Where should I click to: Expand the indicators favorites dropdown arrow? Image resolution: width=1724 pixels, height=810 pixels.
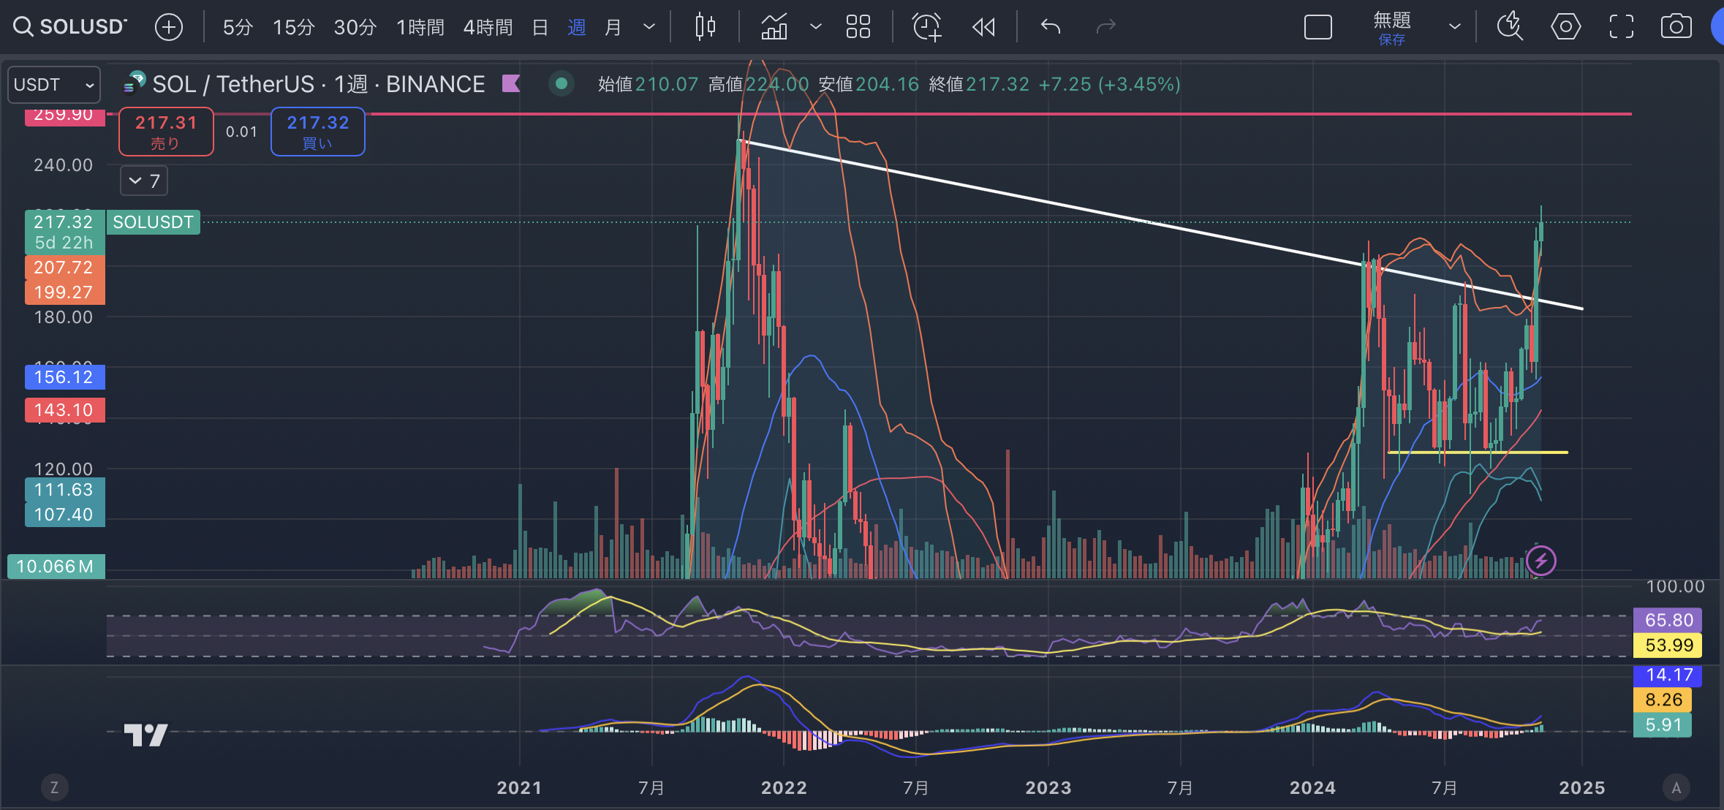click(816, 27)
